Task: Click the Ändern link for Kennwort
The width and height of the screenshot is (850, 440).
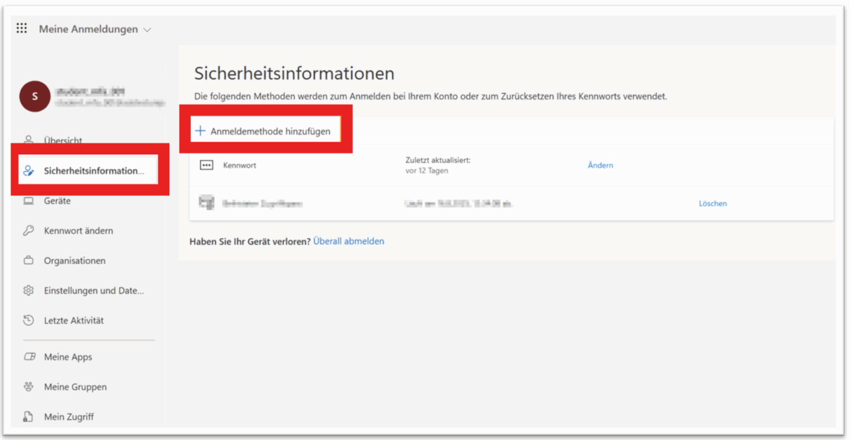Action: 600,165
